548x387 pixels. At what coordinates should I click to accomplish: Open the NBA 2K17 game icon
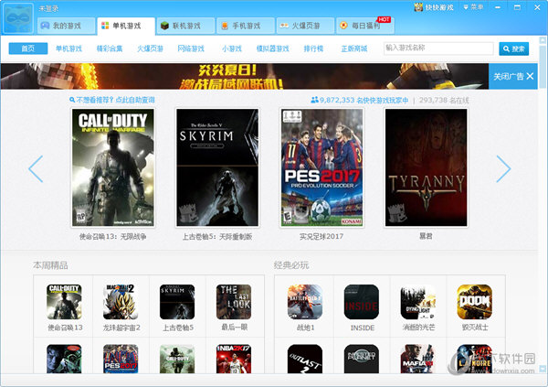click(233, 360)
